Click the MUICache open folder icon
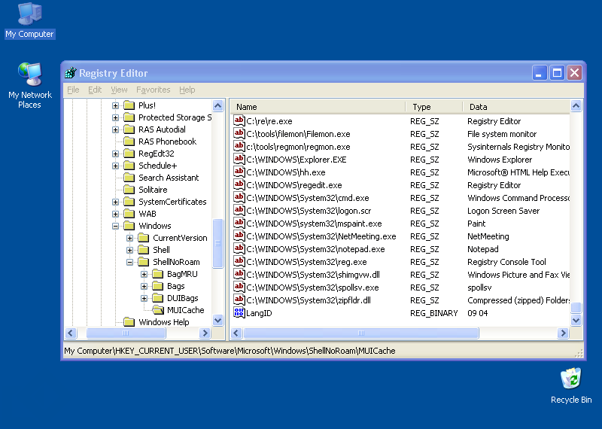This screenshot has width=602, height=429. 158,310
